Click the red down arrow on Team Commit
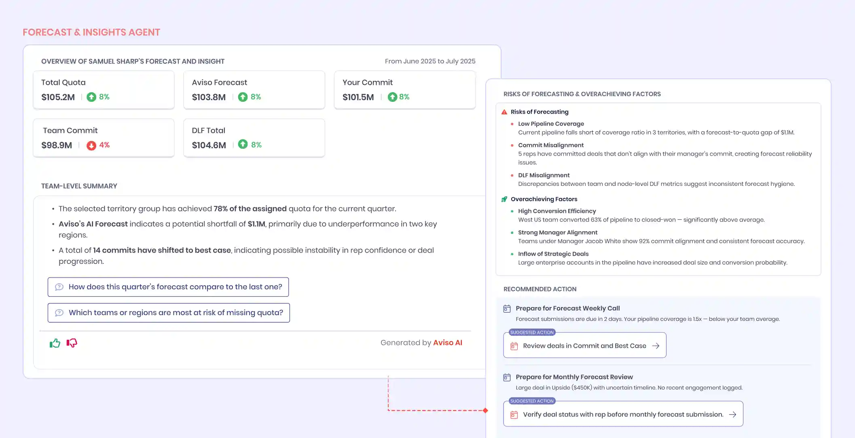Image resolution: width=855 pixels, height=438 pixels. click(91, 145)
